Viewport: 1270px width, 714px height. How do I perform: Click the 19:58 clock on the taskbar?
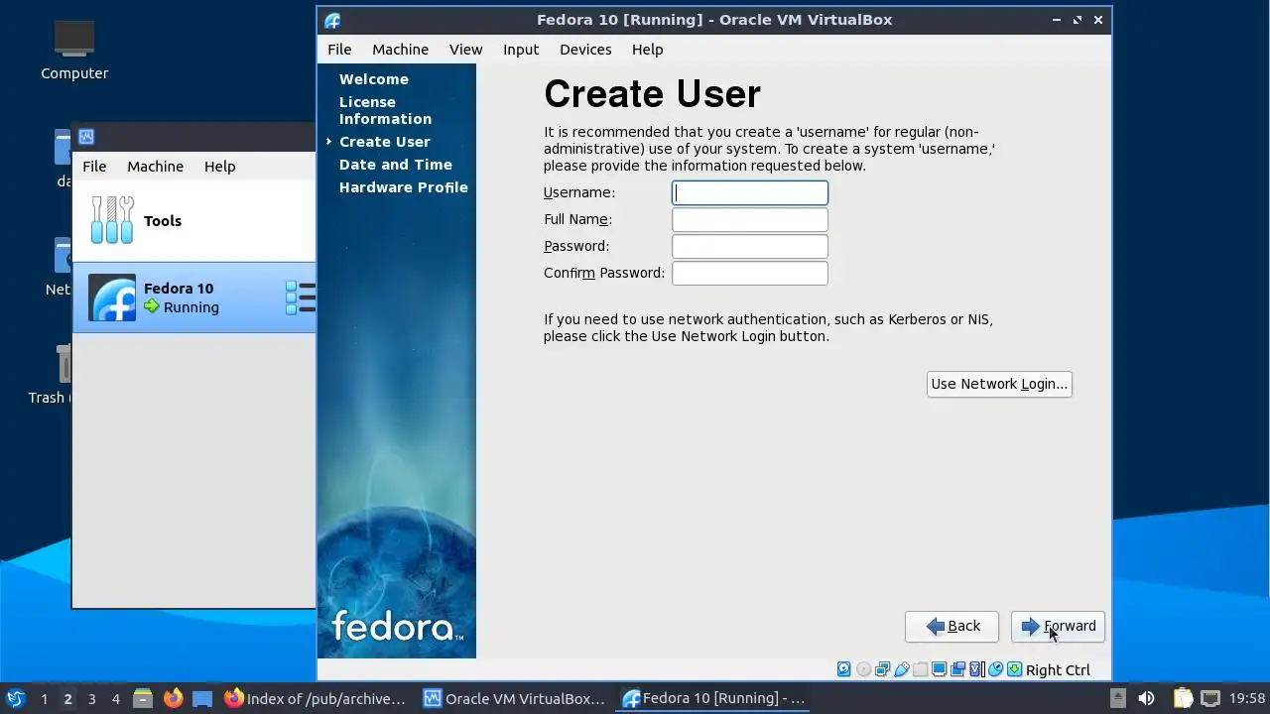coord(1247,698)
